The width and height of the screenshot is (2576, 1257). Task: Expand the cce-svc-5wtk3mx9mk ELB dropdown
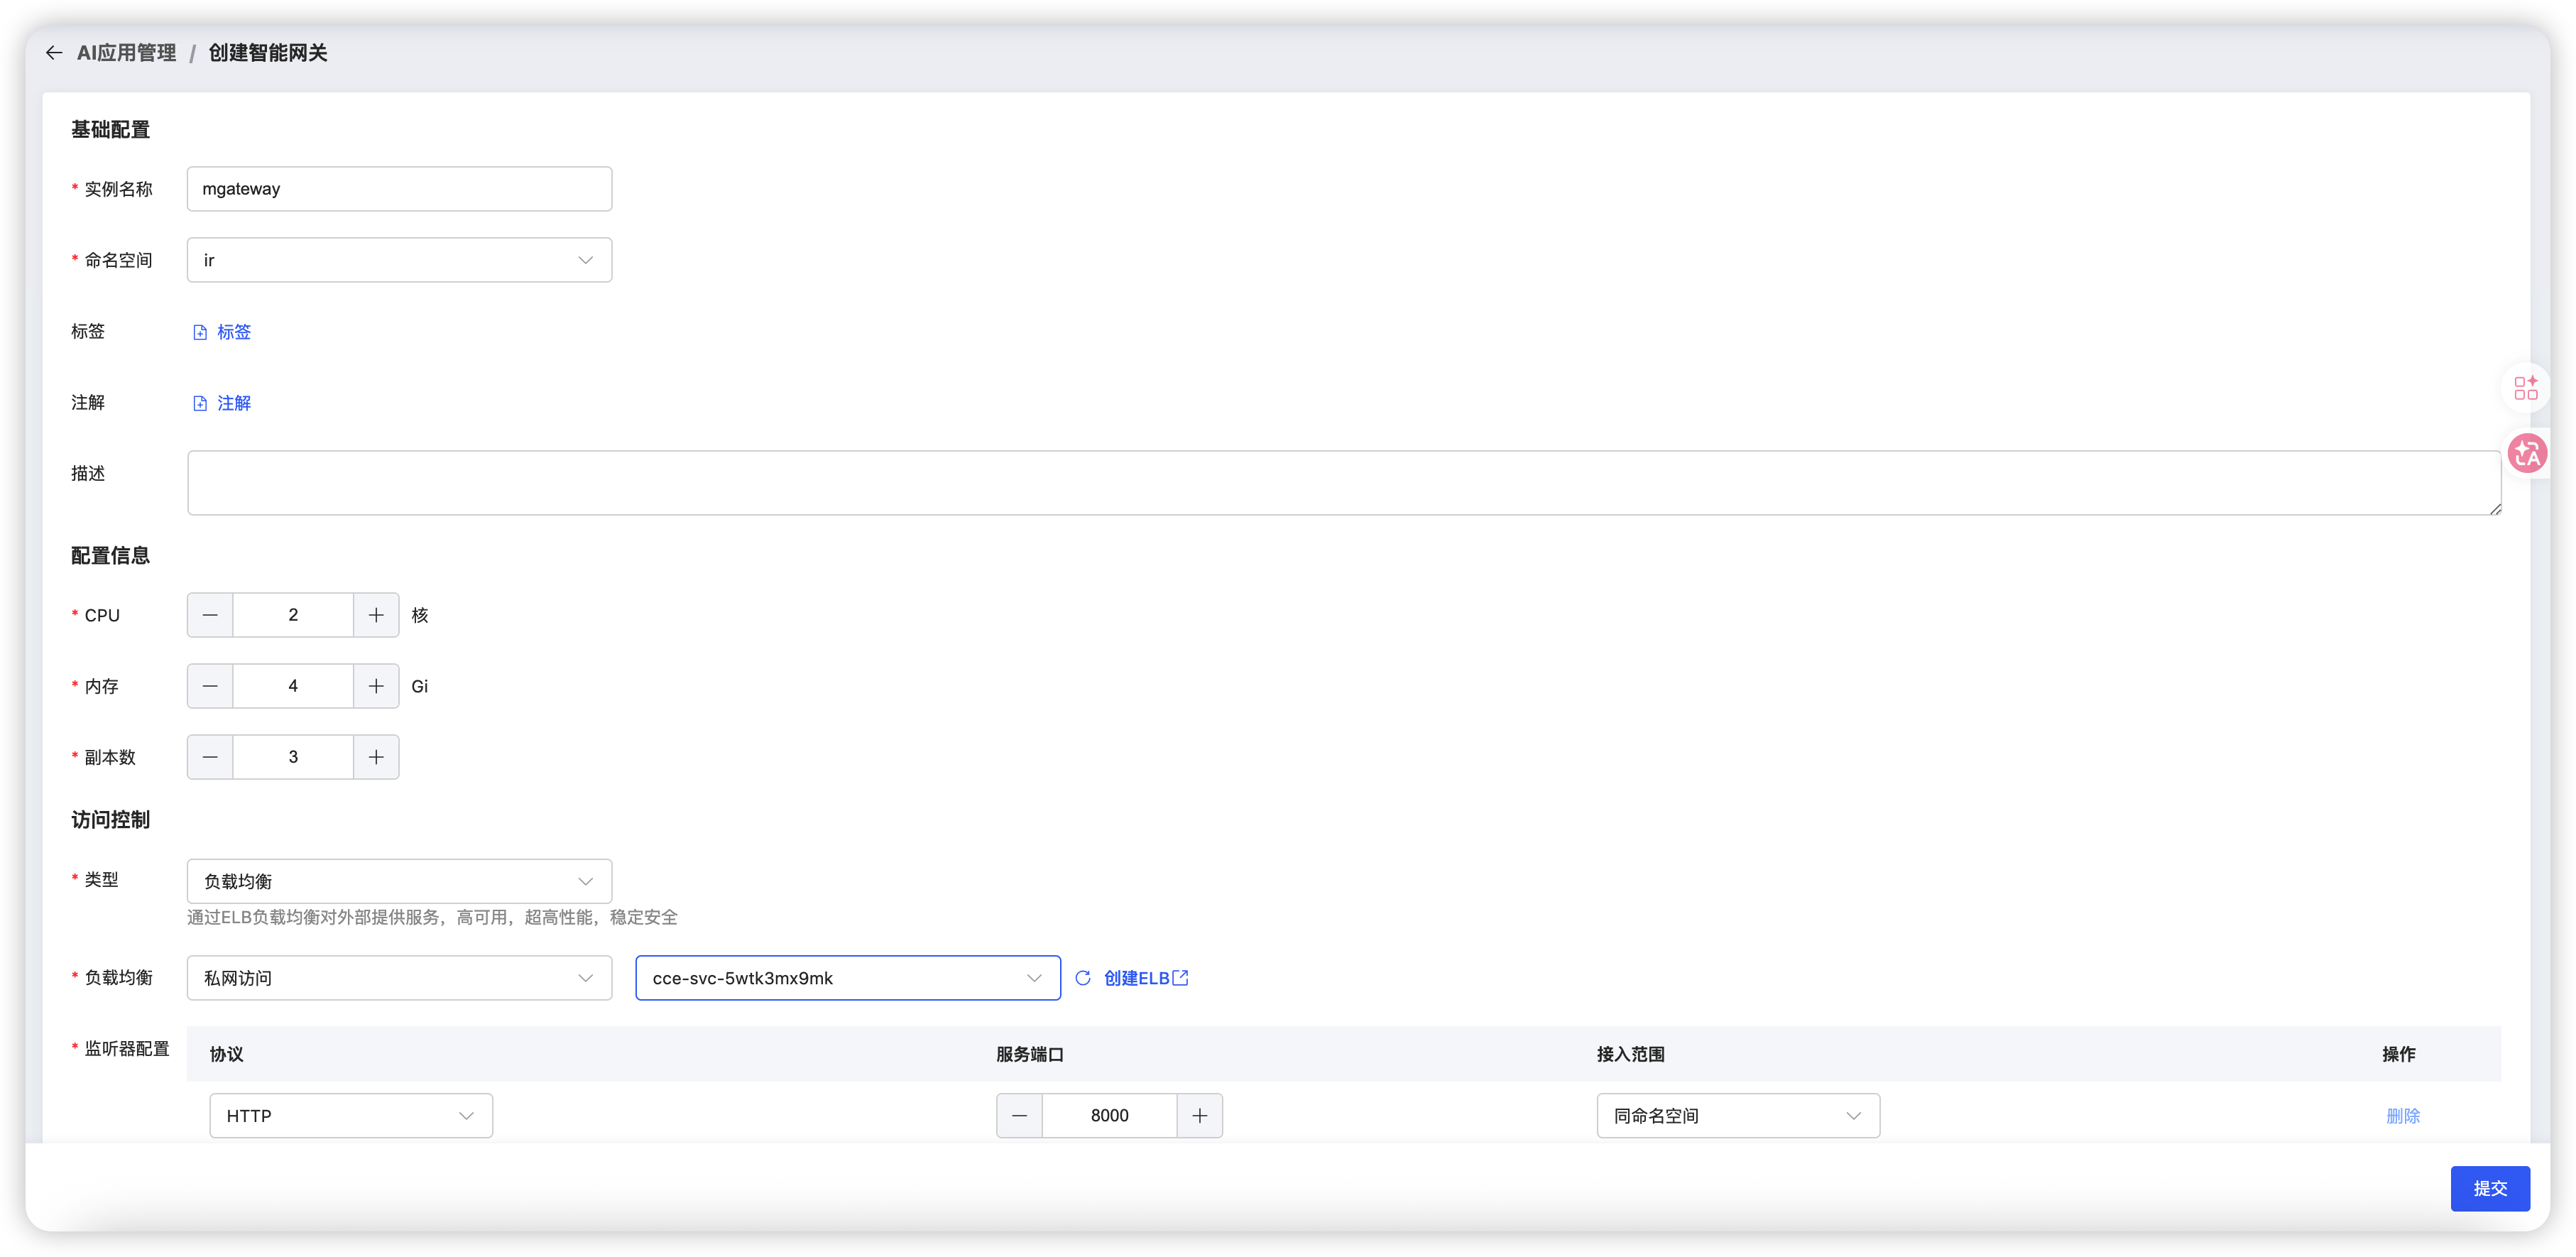(847, 978)
